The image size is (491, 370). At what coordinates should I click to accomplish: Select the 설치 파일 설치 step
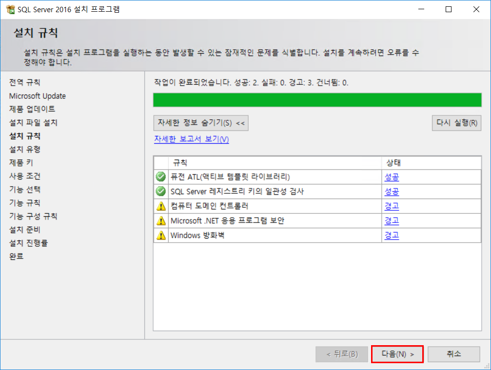(33, 122)
